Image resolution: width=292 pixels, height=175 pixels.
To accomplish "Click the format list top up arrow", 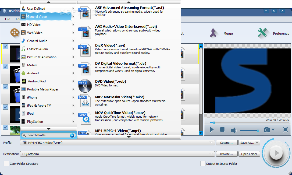I will coord(129,2).
